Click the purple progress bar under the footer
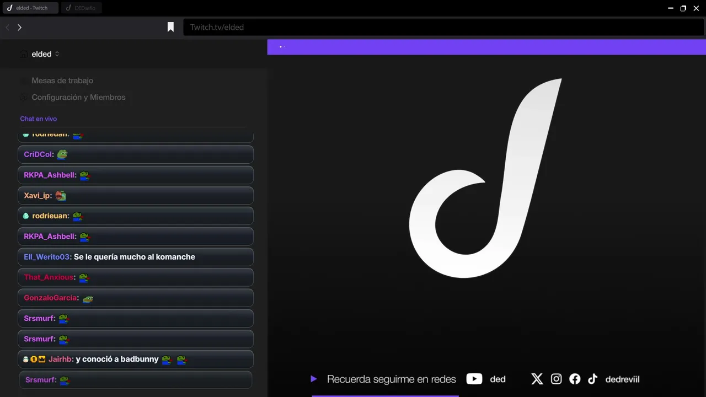This screenshot has width=706, height=397. click(385, 395)
